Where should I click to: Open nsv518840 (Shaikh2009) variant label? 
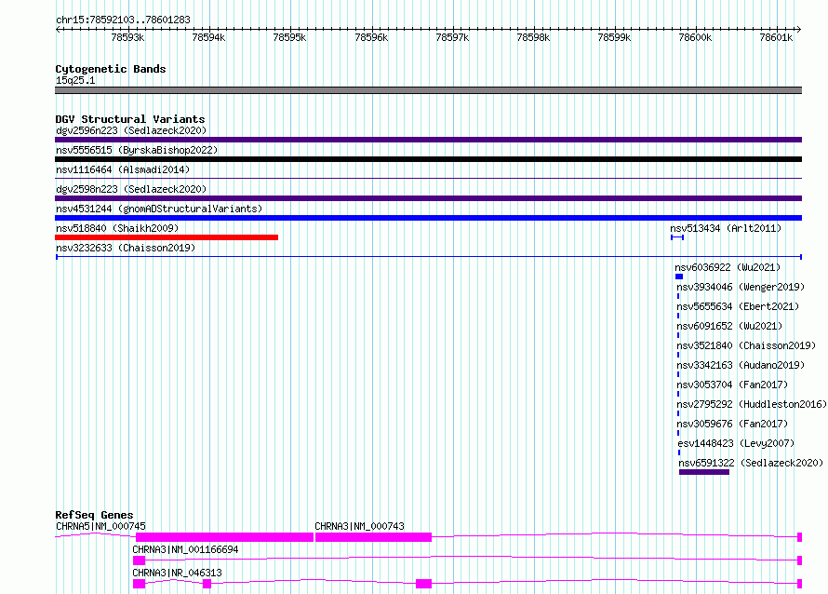click(x=117, y=228)
